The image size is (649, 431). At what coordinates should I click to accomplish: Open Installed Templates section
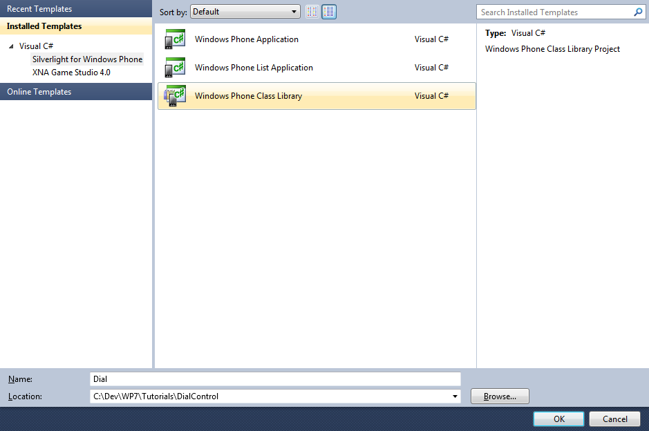pos(76,26)
